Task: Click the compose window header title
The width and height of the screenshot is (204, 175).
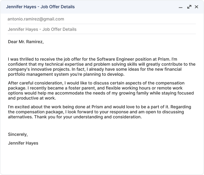Action: click(x=40, y=7)
